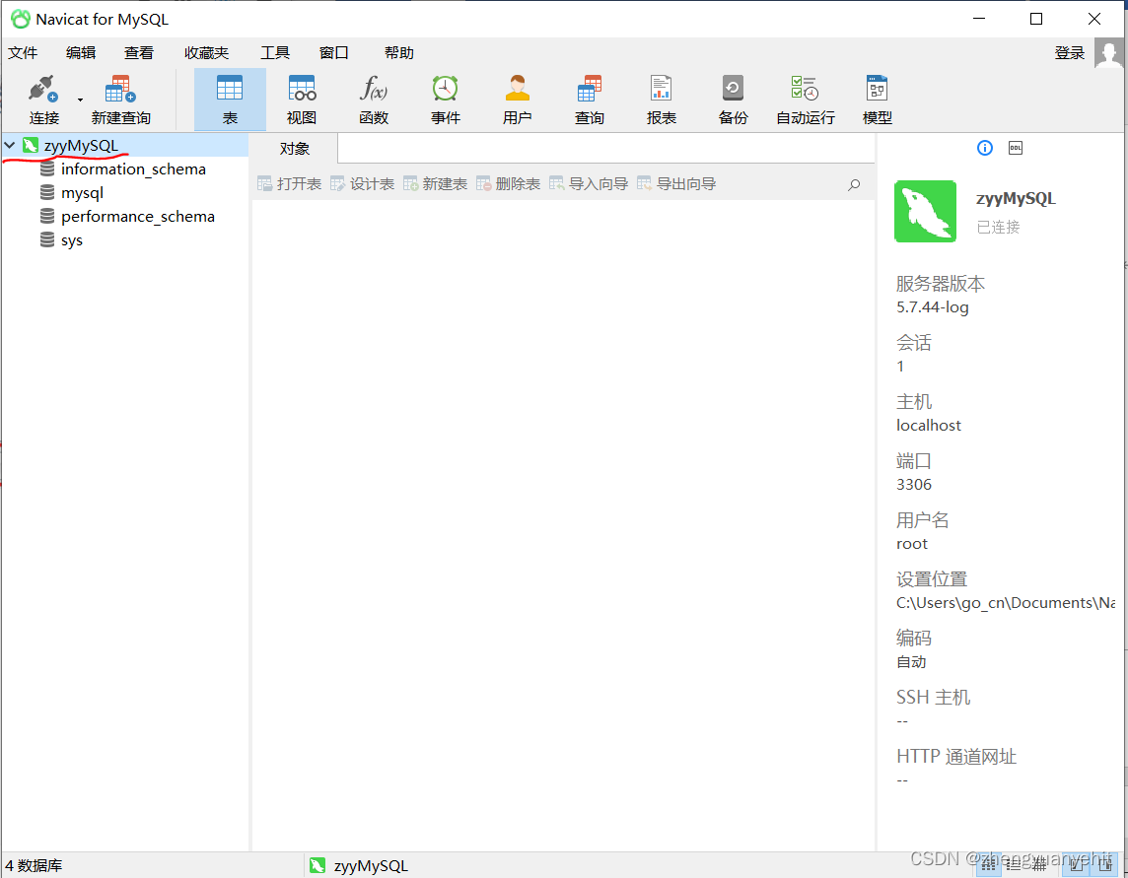This screenshot has width=1128, height=878.
Task: Click the host value localhost
Action: pos(929,425)
